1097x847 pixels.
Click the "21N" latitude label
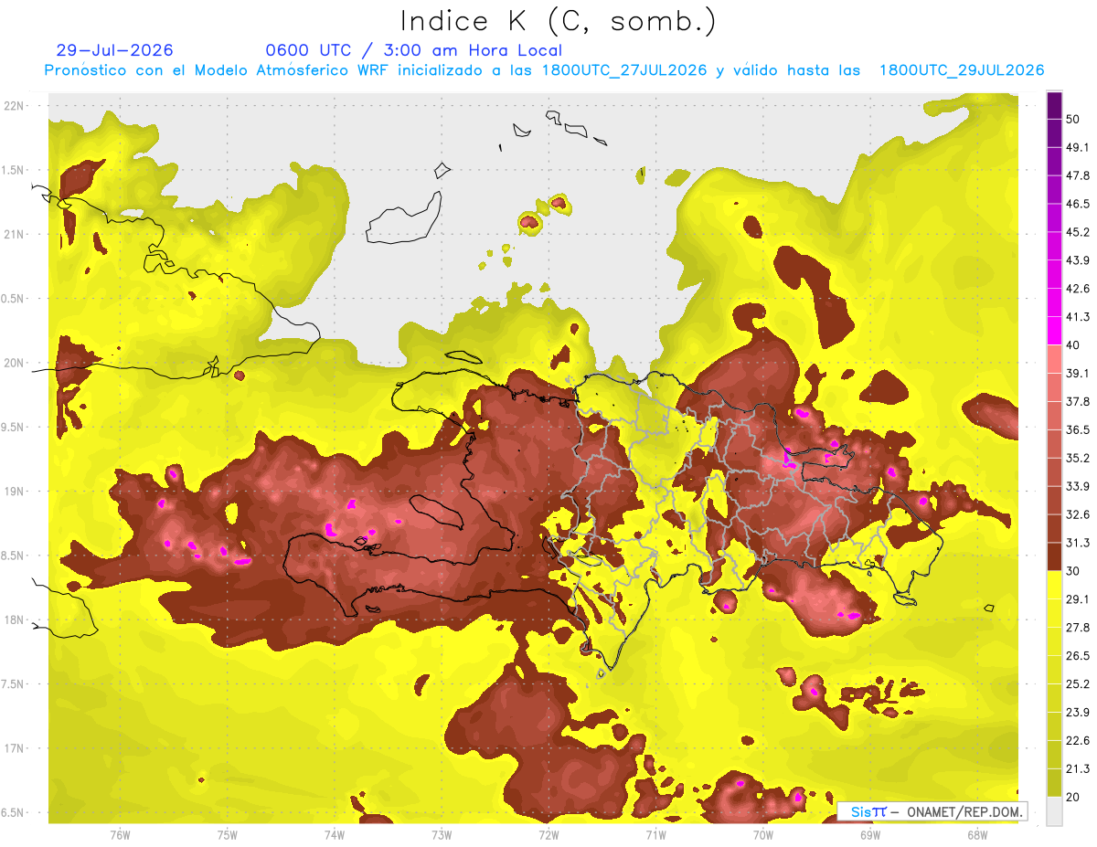click(x=16, y=234)
